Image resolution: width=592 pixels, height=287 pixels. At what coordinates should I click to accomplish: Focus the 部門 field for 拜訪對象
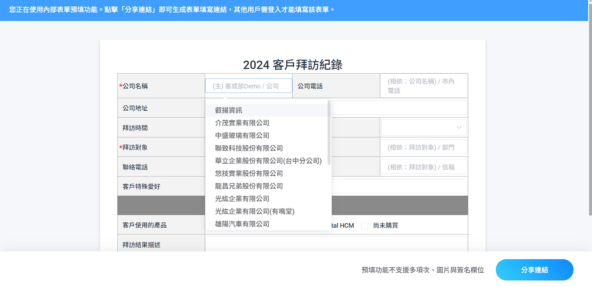tap(424, 147)
